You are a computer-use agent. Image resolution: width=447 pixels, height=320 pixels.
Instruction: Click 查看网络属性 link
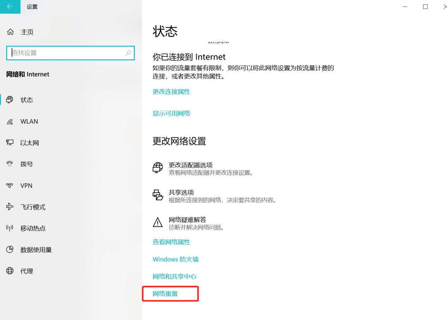[x=171, y=242]
